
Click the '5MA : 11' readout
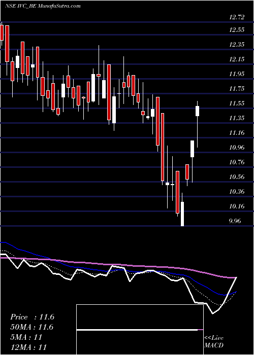tap(26, 337)
